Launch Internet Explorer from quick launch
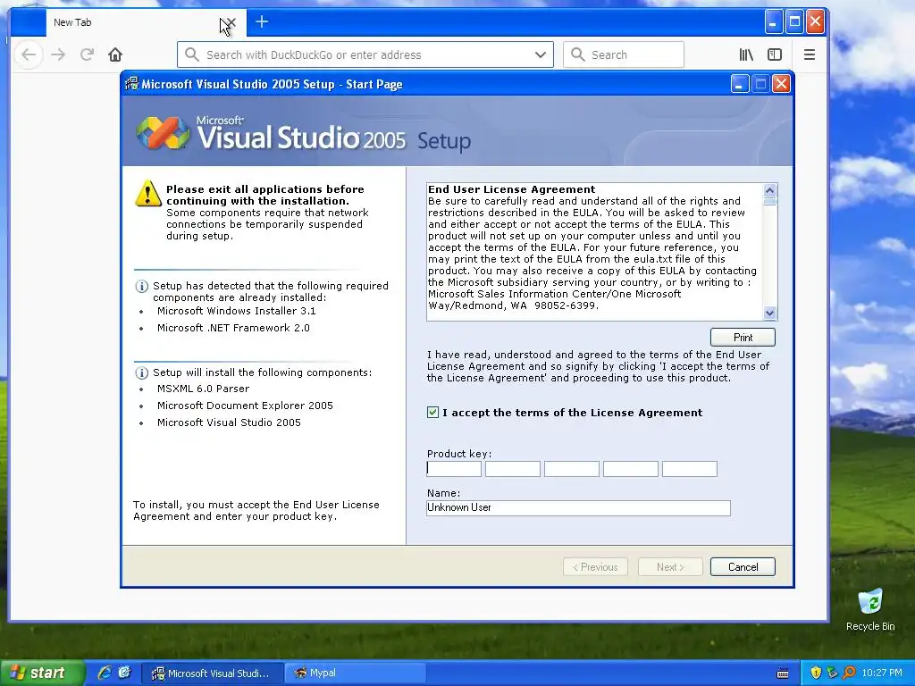 tap(105, 673)
